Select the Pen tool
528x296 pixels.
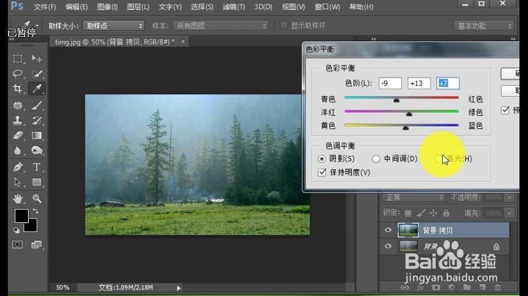coord(18,167)
